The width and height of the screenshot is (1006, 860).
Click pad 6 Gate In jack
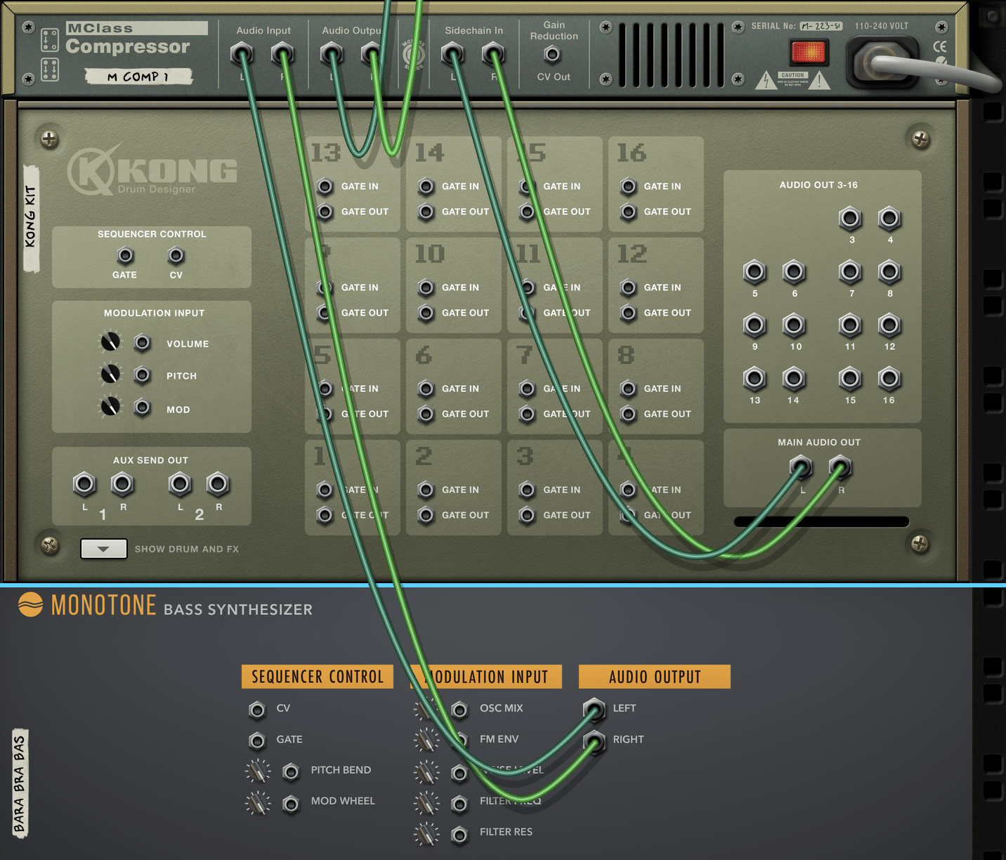click(426, 389)
